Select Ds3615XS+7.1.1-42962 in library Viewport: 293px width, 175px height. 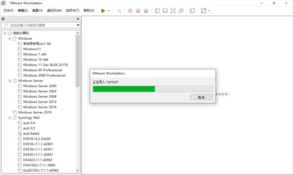[x=41, y=170]
